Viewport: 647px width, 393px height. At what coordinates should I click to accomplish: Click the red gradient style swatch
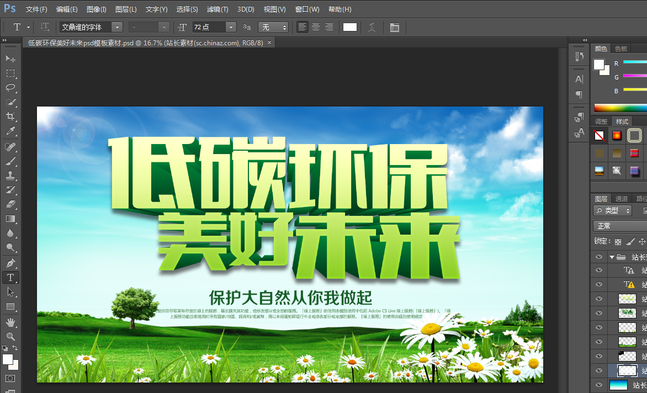tap(617, 135)
